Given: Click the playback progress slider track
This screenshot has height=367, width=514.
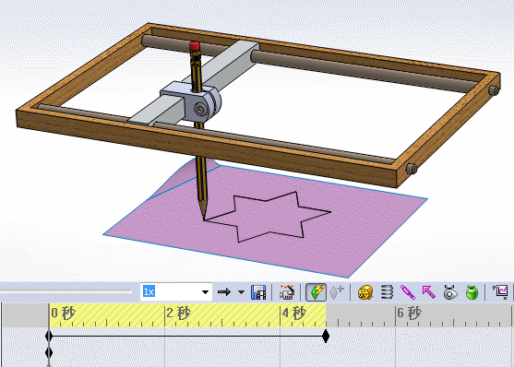Looking at the screenshot, I should pos(66,291).
